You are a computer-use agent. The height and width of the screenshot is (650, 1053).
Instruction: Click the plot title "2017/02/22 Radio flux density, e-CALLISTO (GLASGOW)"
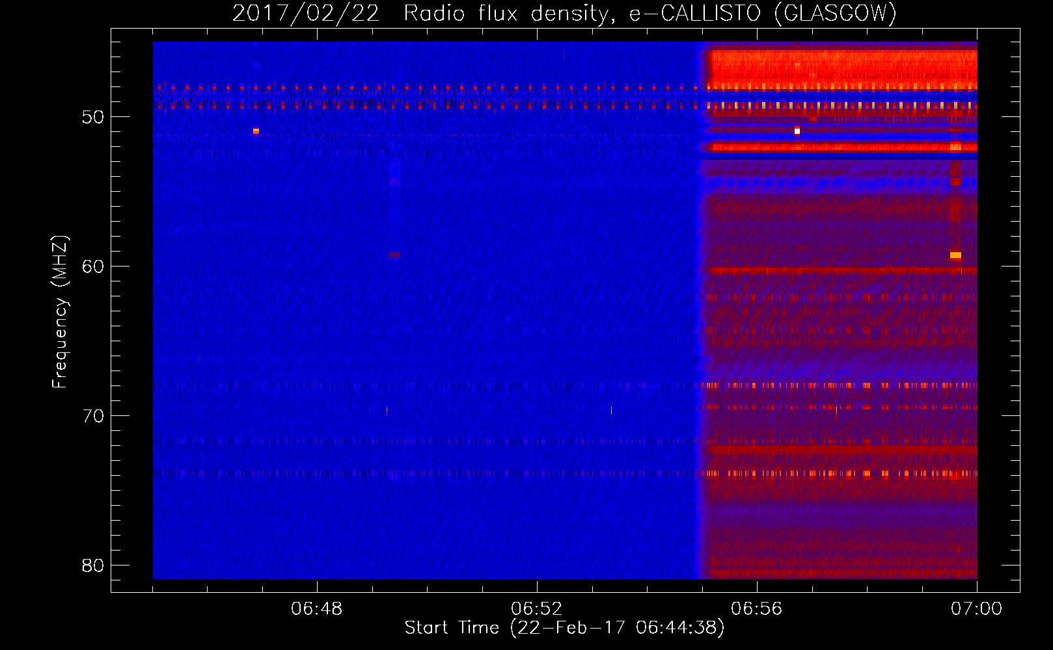(564, 13)
